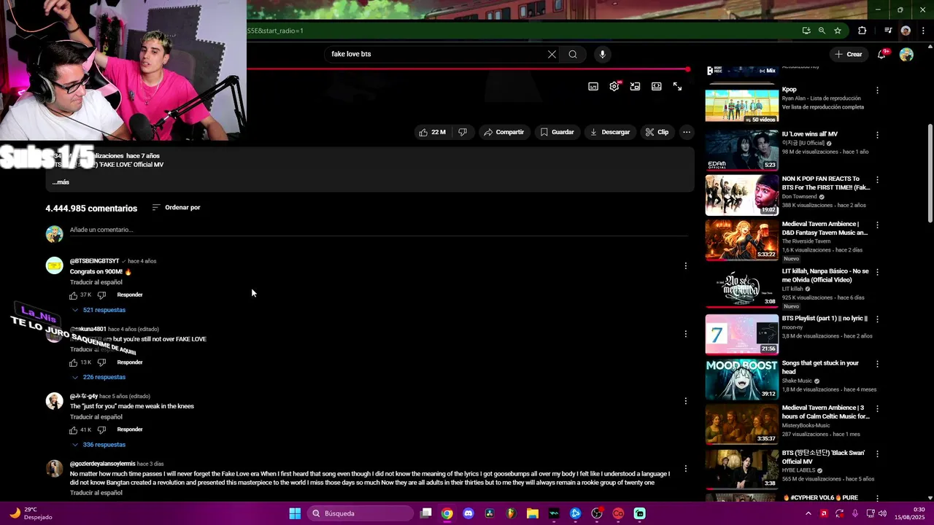The height and width of the screenshot is (525, 934).
Task: Like the 'just for you' comment
Action: [73, 430]
